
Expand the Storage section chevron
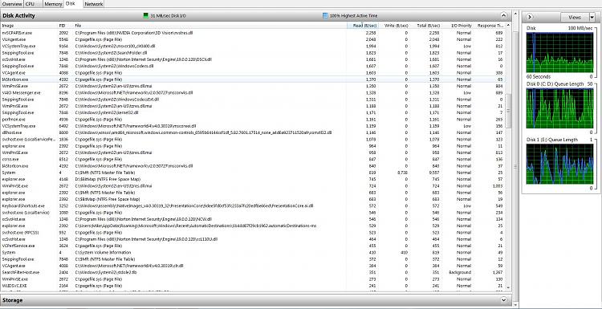(x=504, y=300)
